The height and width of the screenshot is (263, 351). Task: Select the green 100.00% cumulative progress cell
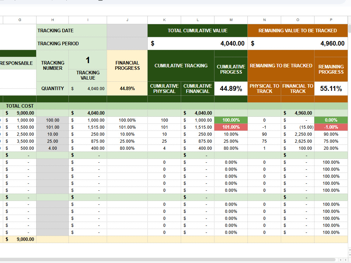(231, 120)
